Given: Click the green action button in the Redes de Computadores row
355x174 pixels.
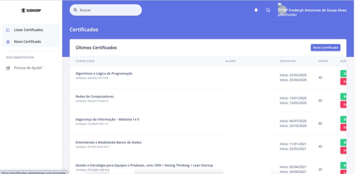Looking at the screenshot, I should pyautogui.click(x=343, y=96).
